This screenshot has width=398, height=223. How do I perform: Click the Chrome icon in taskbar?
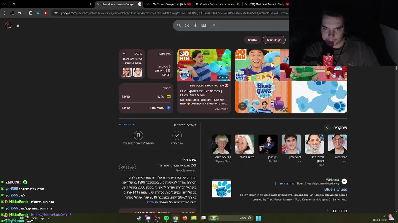[176, 218]
